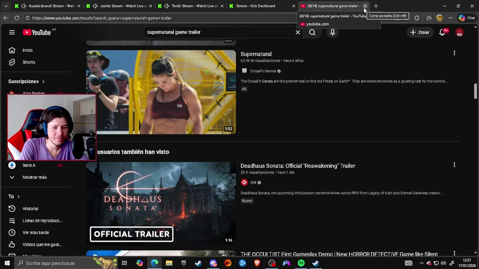This screenshot has width=479, height=269.
Task: Expand Mostrar más in subscriptions
Action: (x=34, y=177)
